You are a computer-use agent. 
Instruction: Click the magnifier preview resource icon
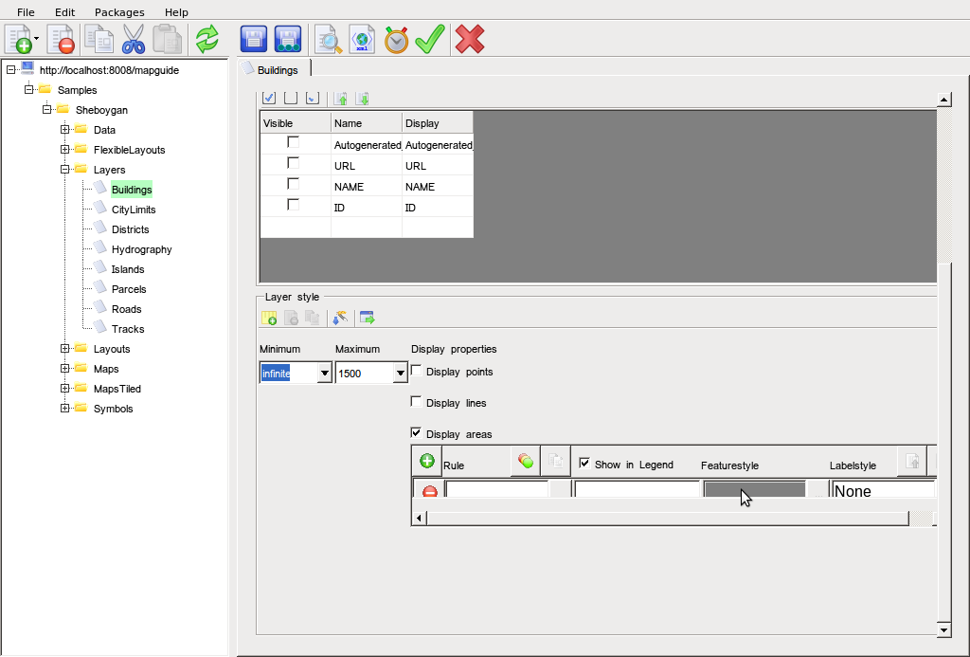tap(328, 39)
